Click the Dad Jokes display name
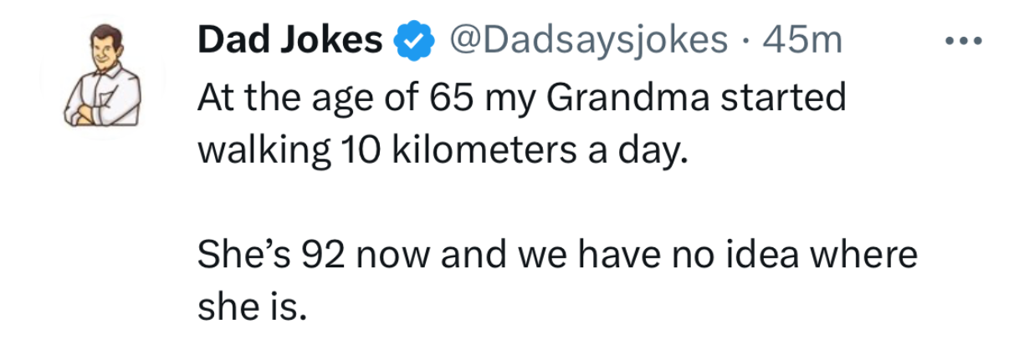The height and width of the screenshot is (345, 1019). [x=290, y=40]
